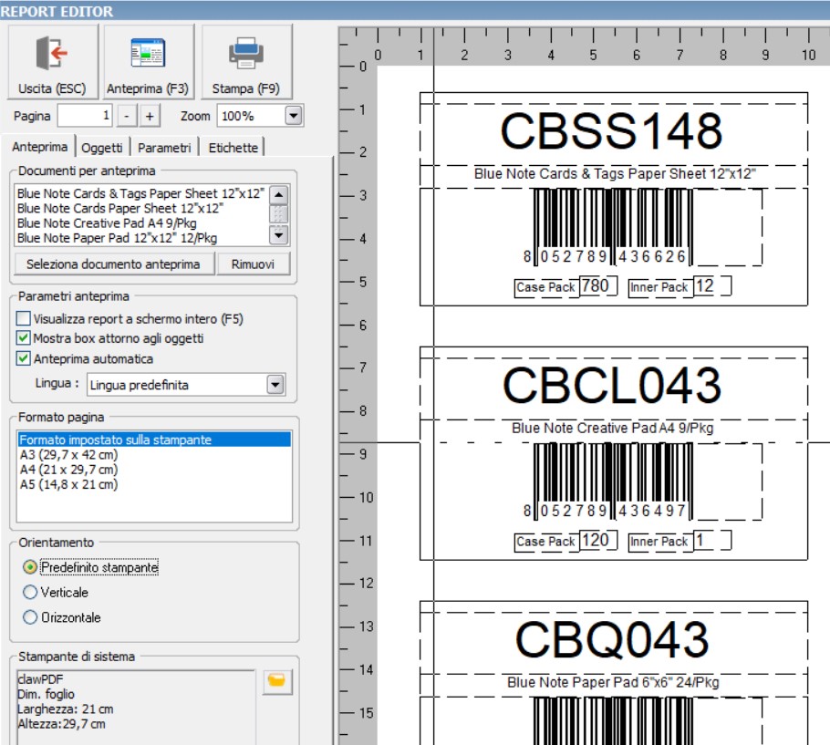Click the Stampa (F9) printer icon
Image resolution: width=830 pixels, height=745 pixels.
(x=246, y=61)
